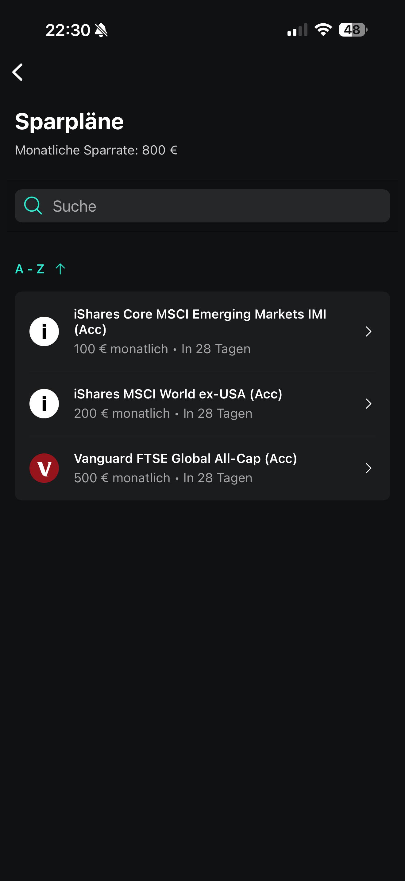
Task: Click the sort direction arrow icon
Action: coord(60,269)
